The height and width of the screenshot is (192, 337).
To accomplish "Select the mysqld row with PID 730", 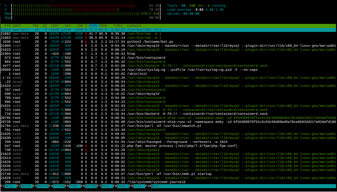I will pyautogui.click(x=168, y=150).
